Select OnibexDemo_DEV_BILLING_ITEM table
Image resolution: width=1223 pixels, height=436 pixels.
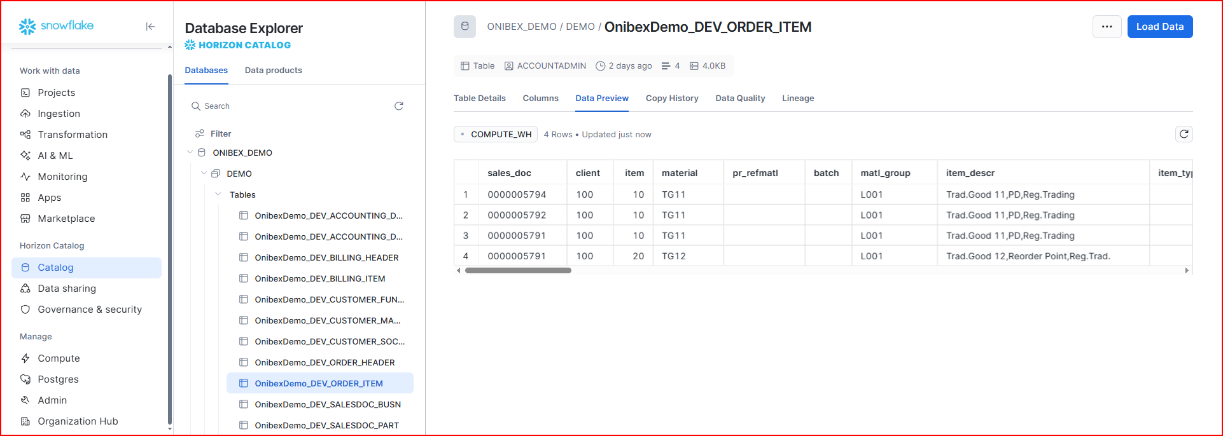[319, 278]
